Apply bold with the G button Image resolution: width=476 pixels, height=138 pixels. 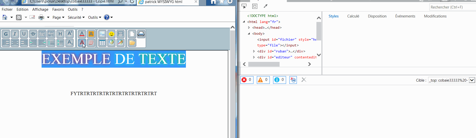(x=6, y=34)
